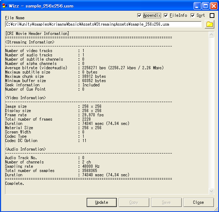This screenshot has width=219, height=212.
Task: Click the resize grip at bottom-right corner
Action: coord(216,209)
